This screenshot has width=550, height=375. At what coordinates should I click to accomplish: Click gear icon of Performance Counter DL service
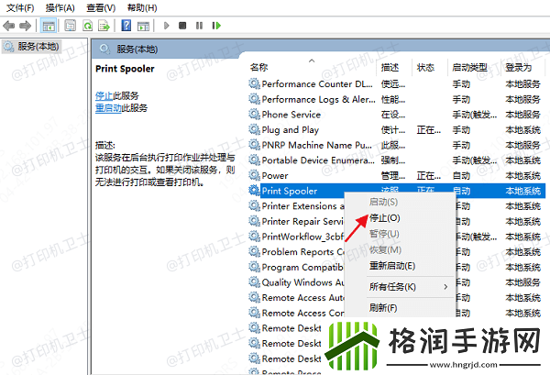[254, 83]
